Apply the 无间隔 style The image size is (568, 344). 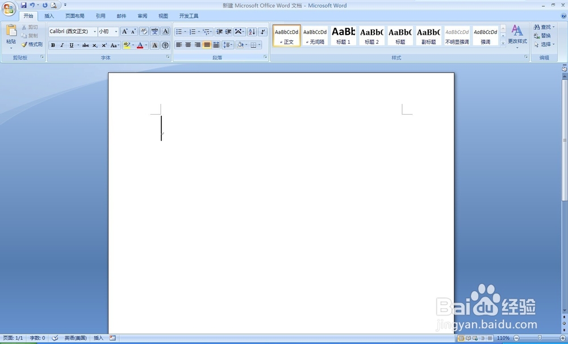click(315, 36)
